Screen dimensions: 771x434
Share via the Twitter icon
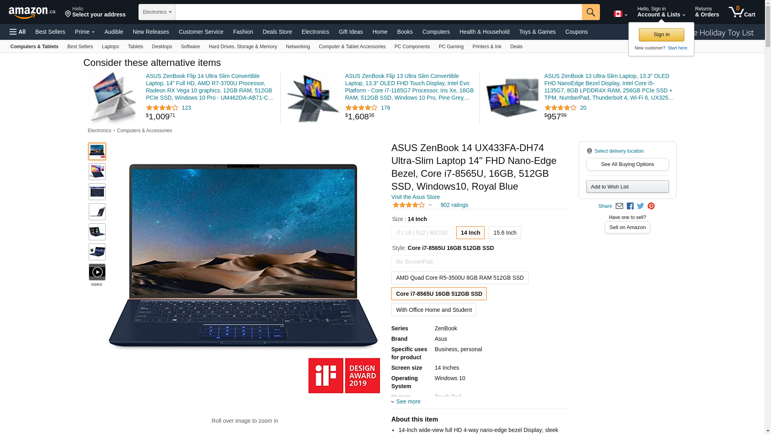pyautogui.click(x=640, y=206)
